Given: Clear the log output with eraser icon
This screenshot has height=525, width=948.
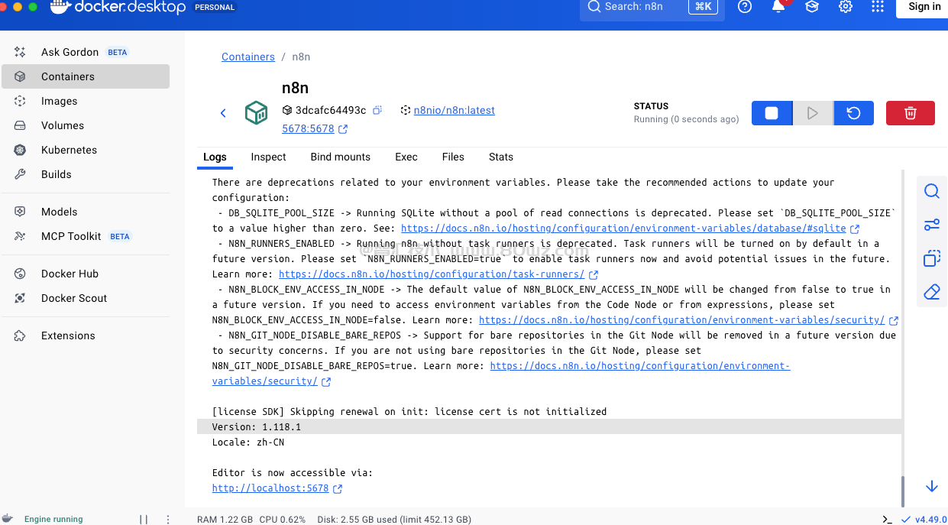Looking at the screenshot, I should (x=931, y=292).
